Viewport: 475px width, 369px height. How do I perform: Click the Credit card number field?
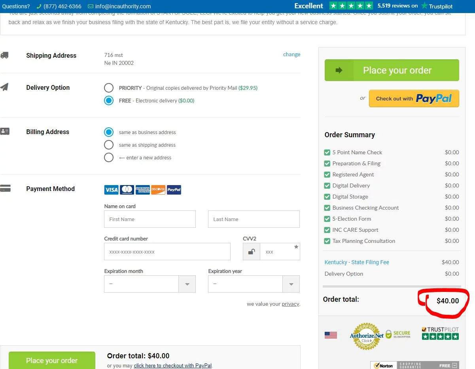(x=167, y=252)
